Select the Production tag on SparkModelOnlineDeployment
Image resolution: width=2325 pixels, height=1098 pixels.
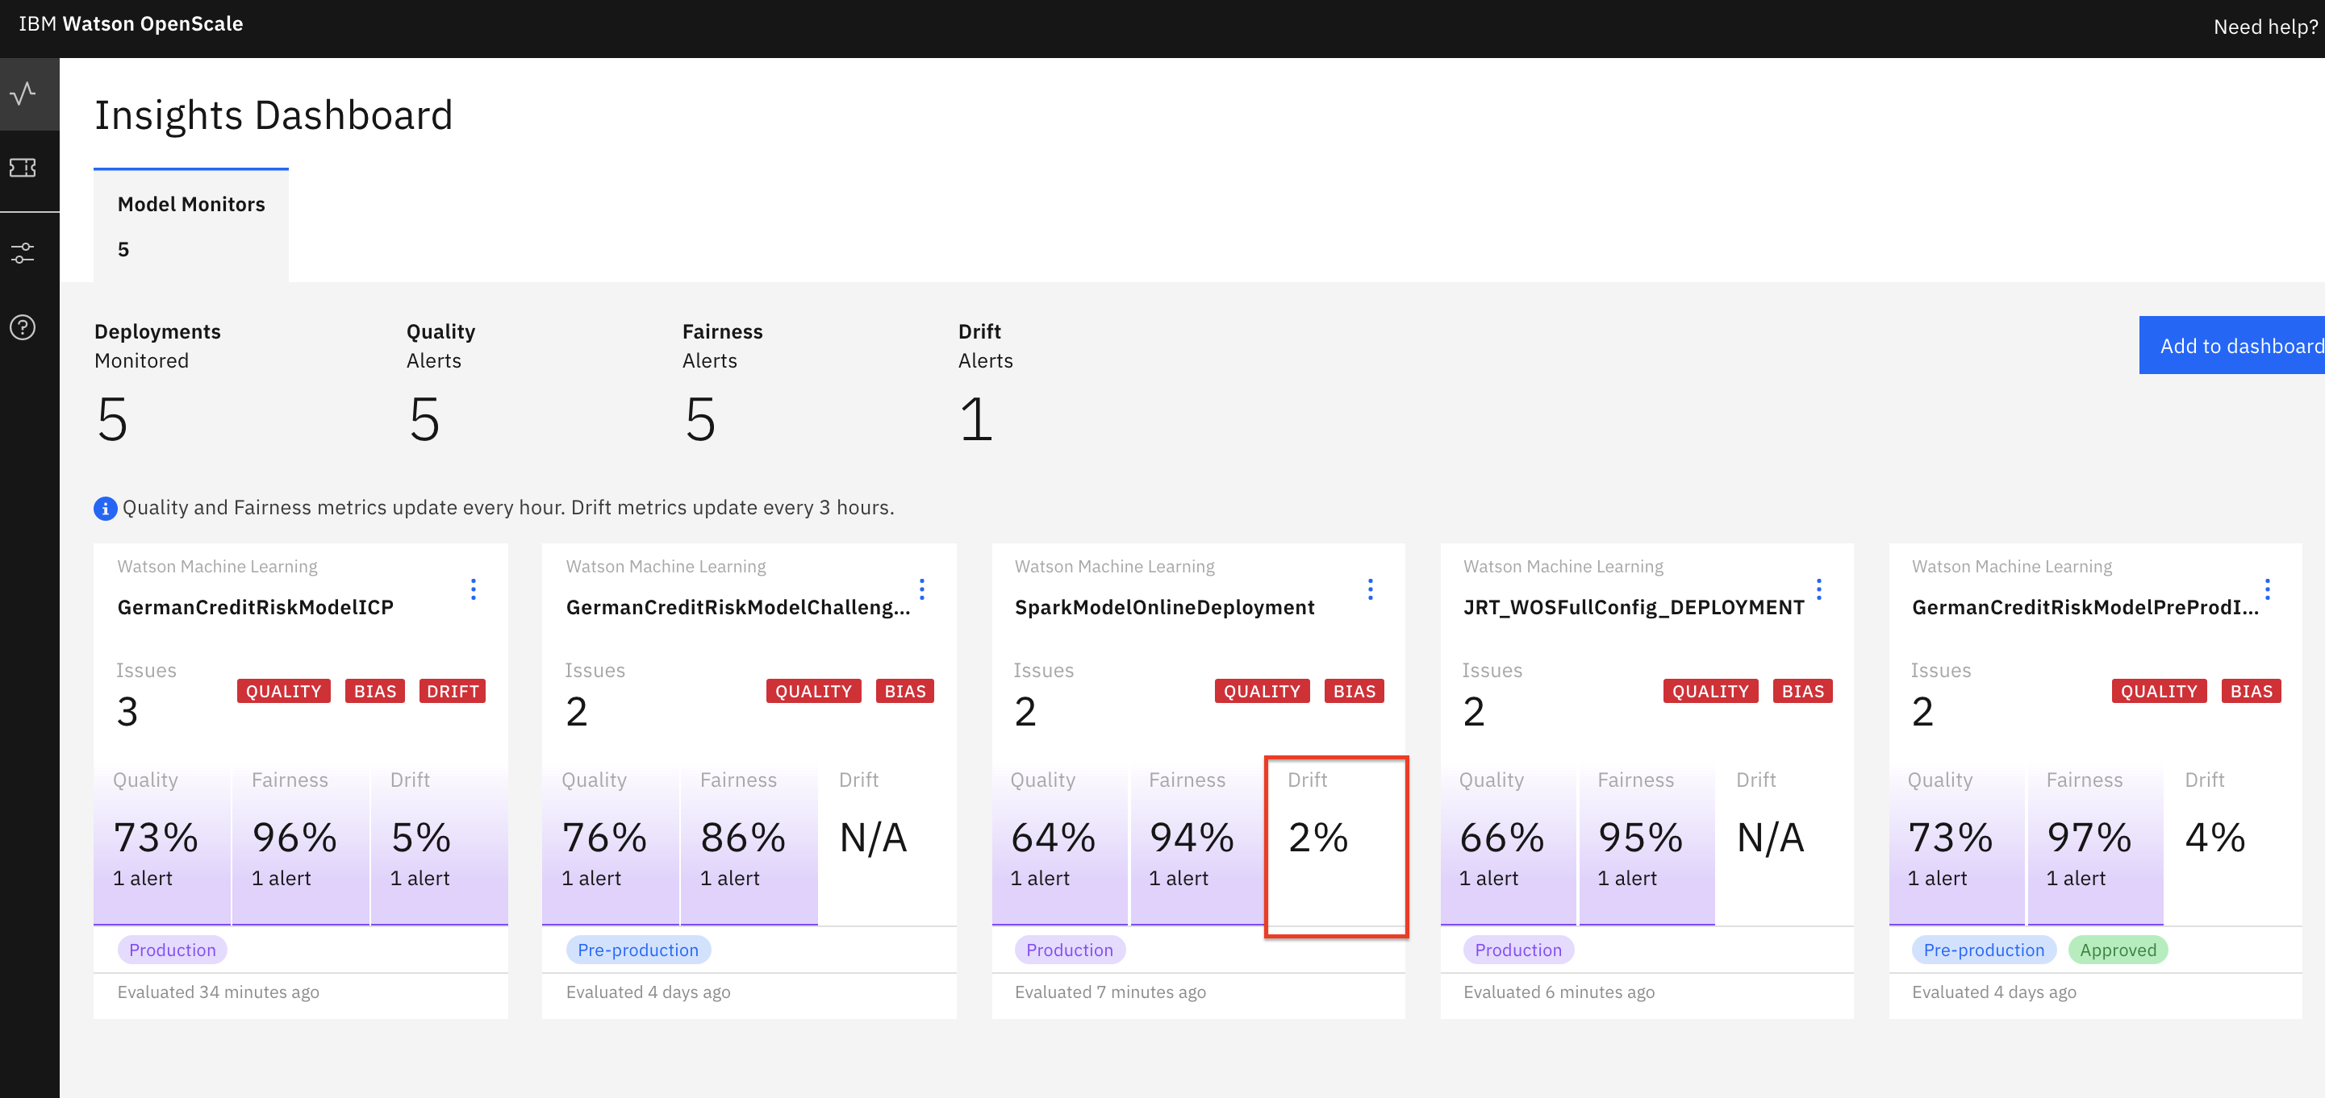pyautogui.click(x=1070, y=949)
